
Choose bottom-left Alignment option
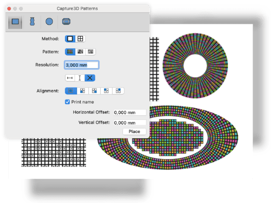[83, 91]
